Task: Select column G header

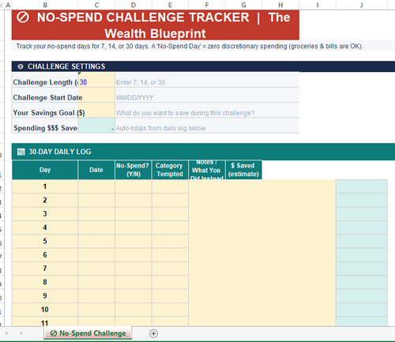Action: pos(243,5)
